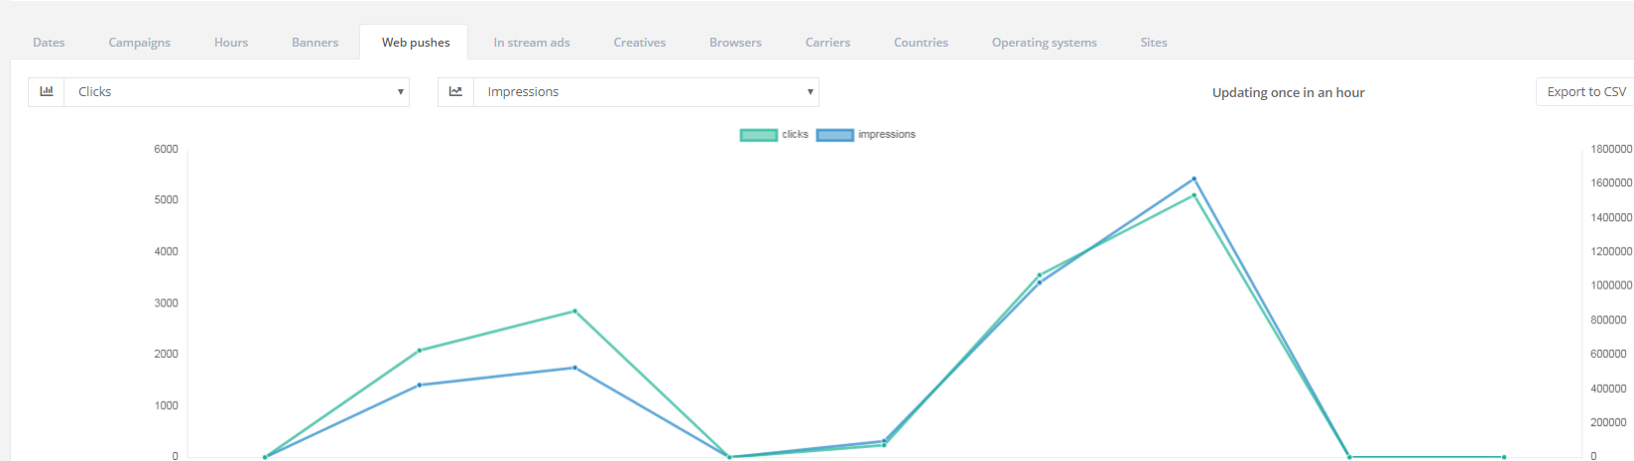The width and height of the screenshot is (1634, 461).
Task: Export the data to CSV
Action: pos(1585,92)
